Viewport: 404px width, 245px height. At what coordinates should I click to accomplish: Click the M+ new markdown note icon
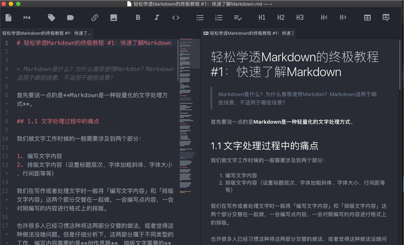(x=27, y=17)
